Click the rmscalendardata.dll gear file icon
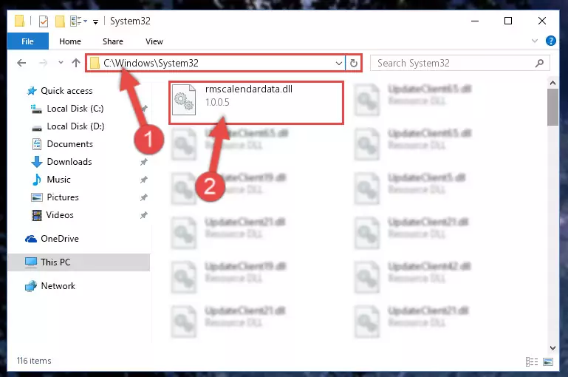This screenshot has height=377, width=568. pos(183,100)
